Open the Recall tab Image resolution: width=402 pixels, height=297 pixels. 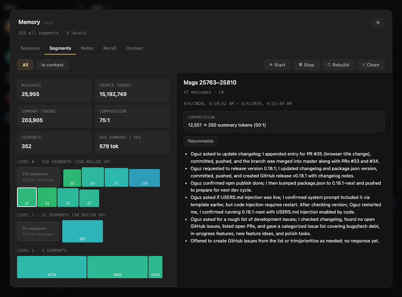click(110, 48)
